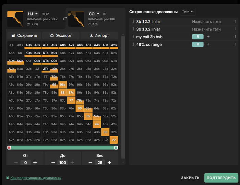Click the Вес value field
Image resolution: width=240 pixels, height=185 pixels.
[100, 162]
